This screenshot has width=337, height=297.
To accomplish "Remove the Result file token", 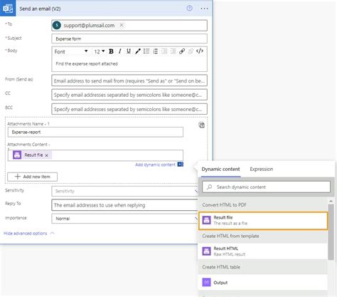I will point(47,155).
